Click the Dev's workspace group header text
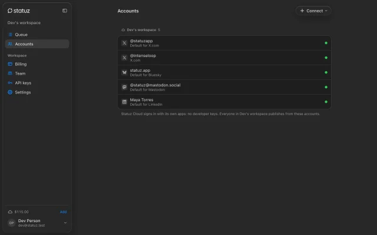This screenshot has height=235, width=377. point(141,30)
